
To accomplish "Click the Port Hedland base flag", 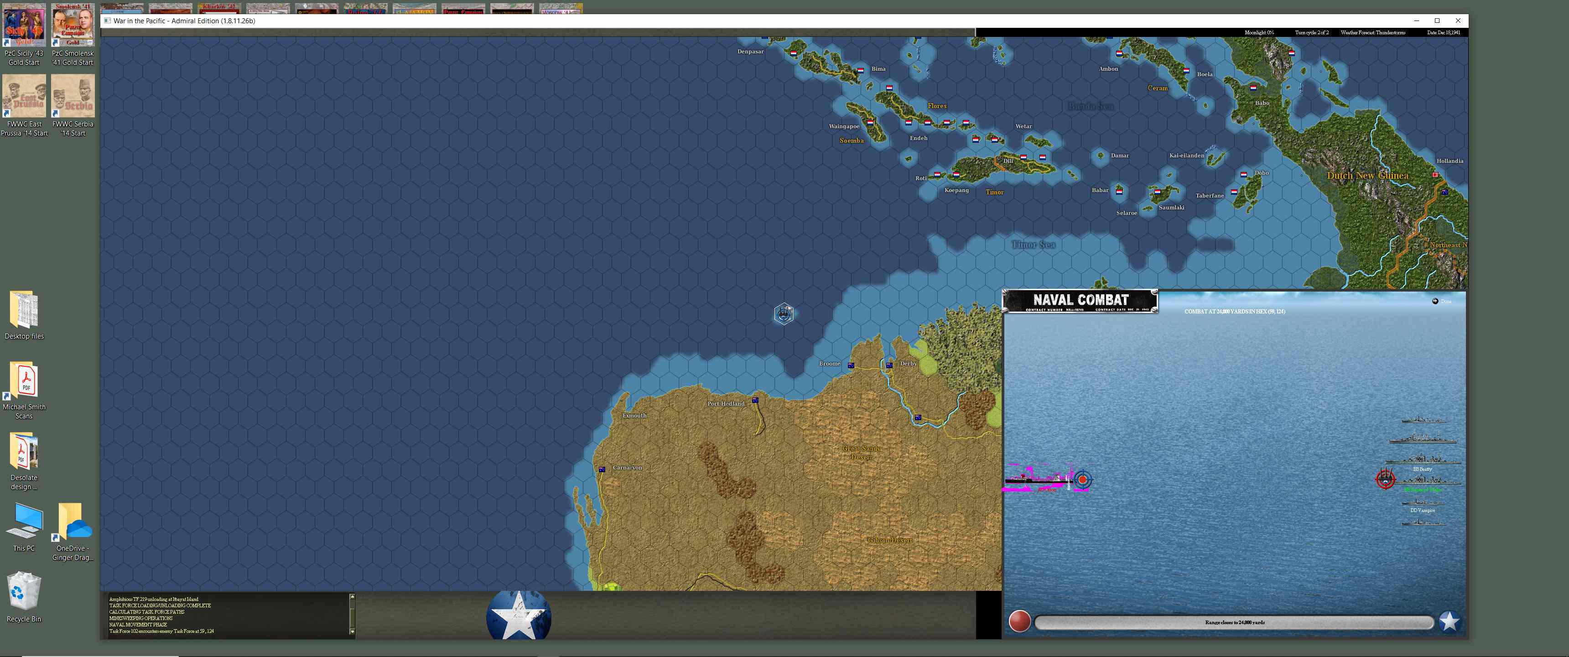I will pos(755,401).
